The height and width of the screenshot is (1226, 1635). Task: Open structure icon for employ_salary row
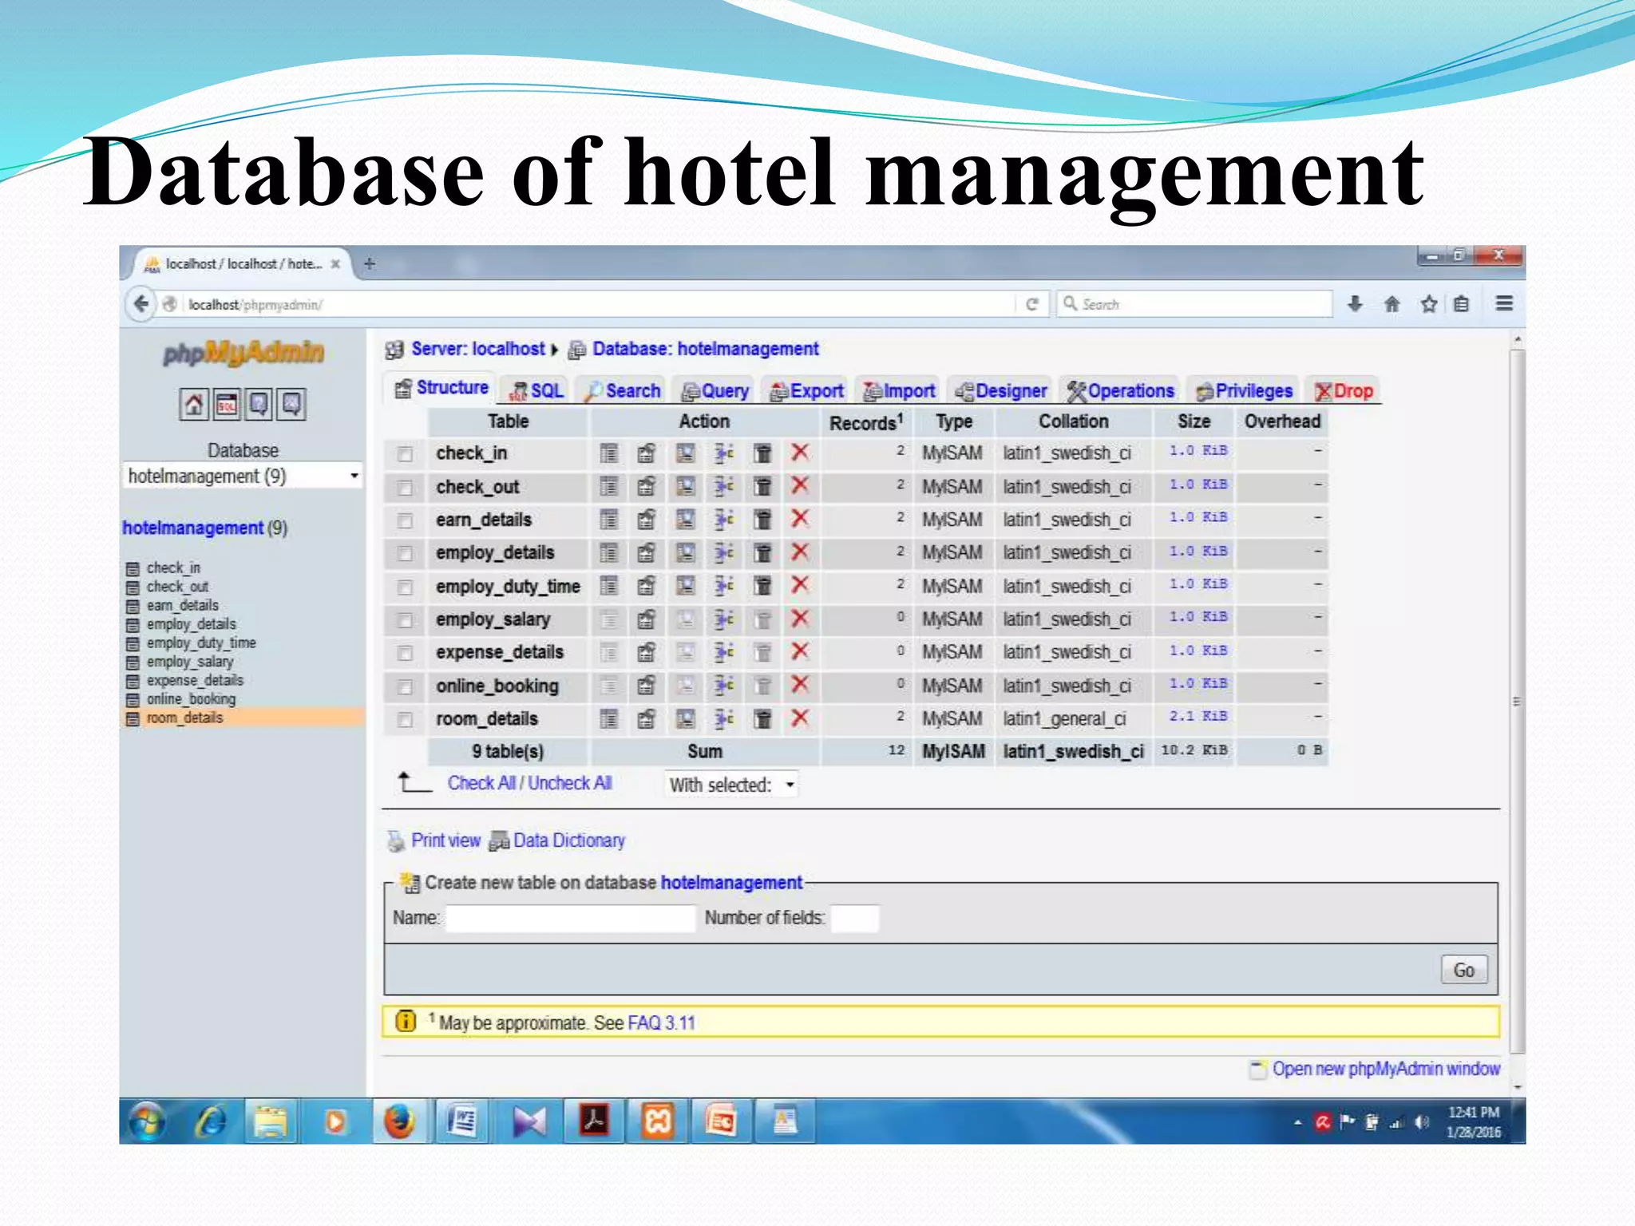click(x=647, y=619)
